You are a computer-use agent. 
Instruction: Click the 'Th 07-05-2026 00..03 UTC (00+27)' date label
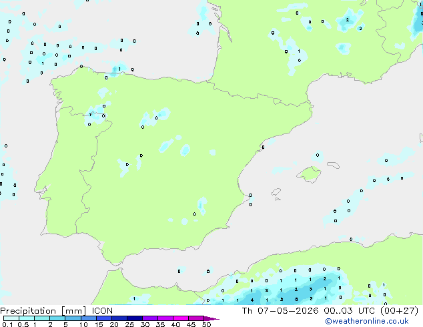tap(330, 311)
